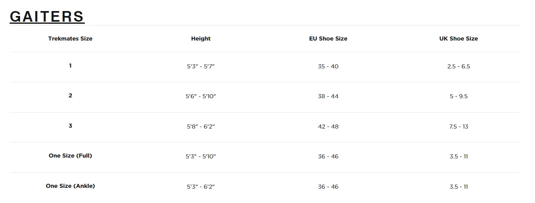
Task: Select the Trekmates Size column header
Action: pos(70,38)
